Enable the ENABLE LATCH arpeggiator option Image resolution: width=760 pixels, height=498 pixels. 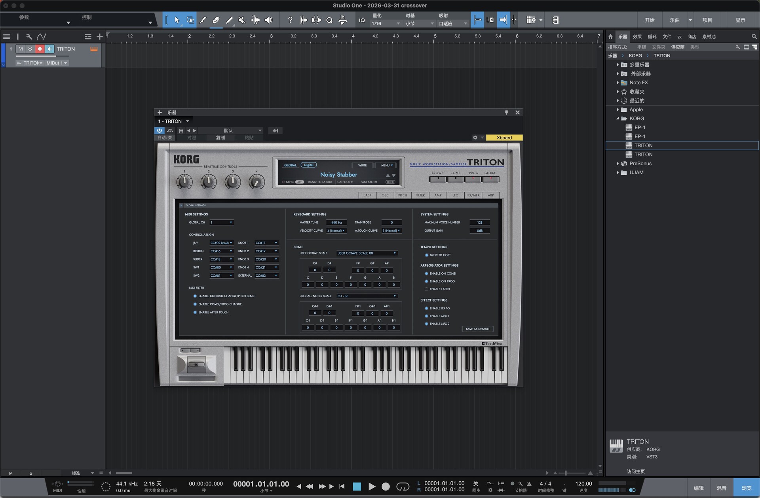(x=426, y=289)
